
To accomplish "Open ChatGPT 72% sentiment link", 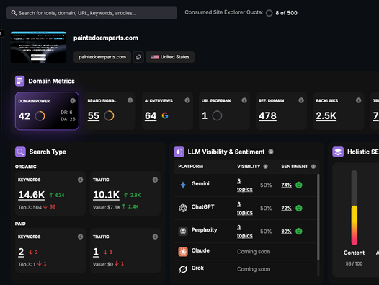I will [x=287, y=209].
